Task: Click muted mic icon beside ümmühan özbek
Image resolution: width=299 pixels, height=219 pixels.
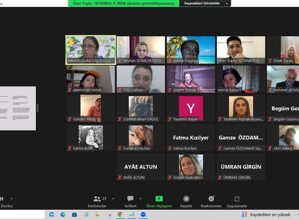Action: pyautogui.click(x=69, y=90)
